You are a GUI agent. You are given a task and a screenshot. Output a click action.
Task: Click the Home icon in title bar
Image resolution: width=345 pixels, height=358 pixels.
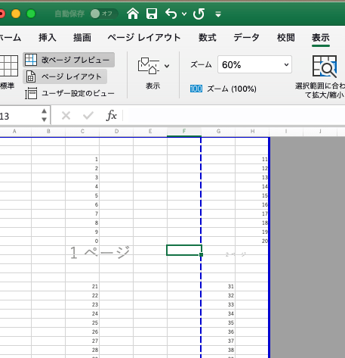pos(133,14)
